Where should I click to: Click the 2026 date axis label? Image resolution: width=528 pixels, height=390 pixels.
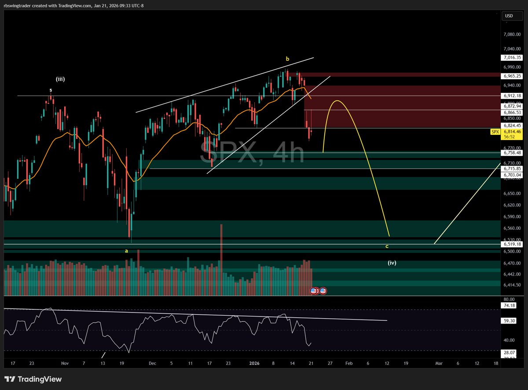(x=254, y=364)
